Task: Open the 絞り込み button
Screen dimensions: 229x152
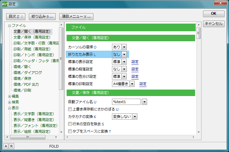Action: [42, 16]
